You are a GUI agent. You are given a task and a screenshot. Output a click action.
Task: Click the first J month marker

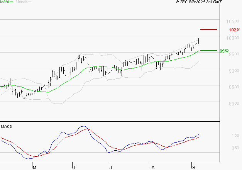coord(74,167)
